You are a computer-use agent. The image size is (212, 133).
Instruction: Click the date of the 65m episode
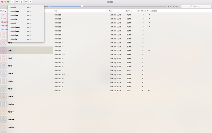116,51
